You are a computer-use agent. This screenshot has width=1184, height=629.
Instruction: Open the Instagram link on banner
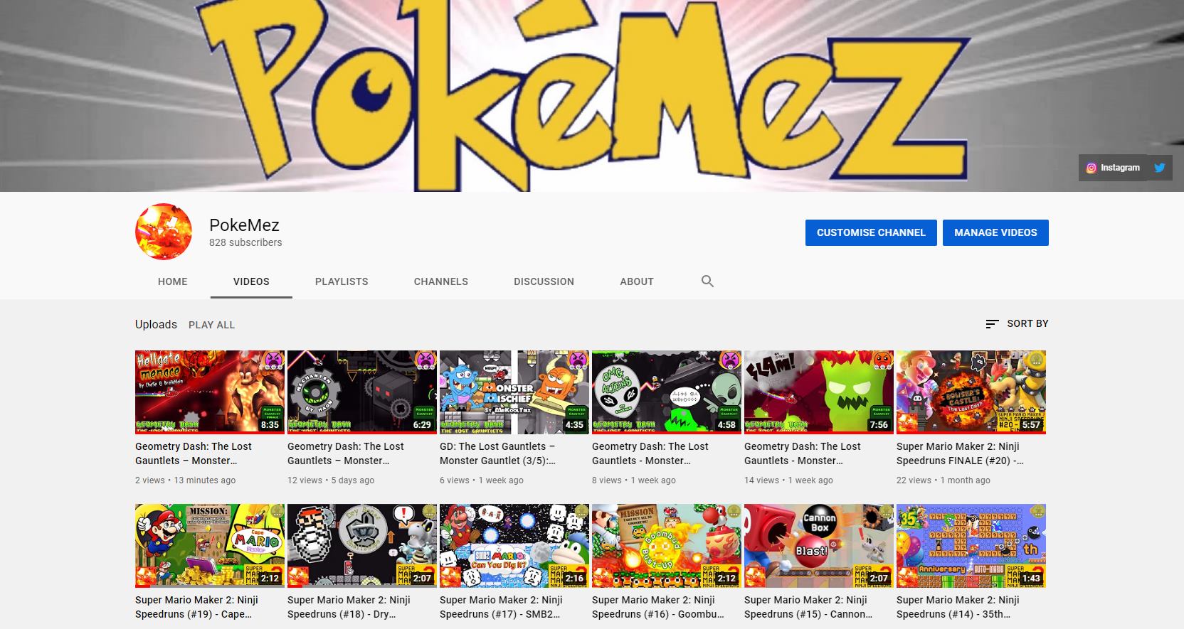click(1112, 168)
